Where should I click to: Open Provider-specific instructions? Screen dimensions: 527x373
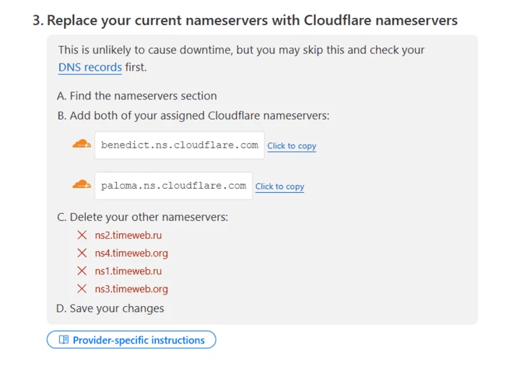131,339
